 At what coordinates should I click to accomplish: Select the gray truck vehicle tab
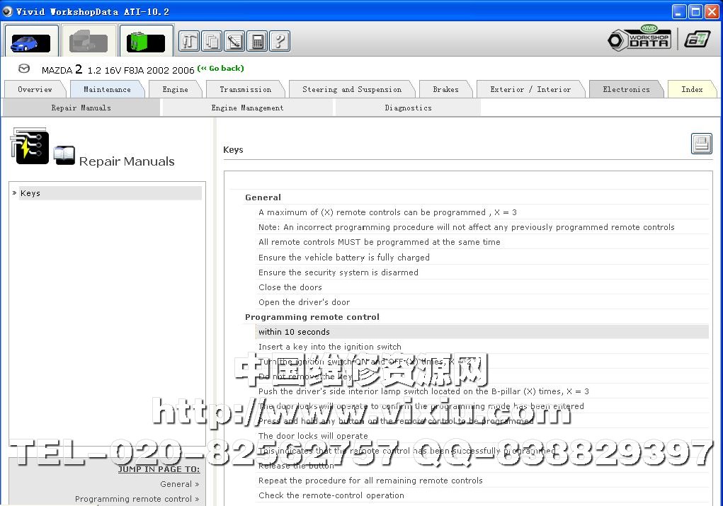click(x=89, y=42)
